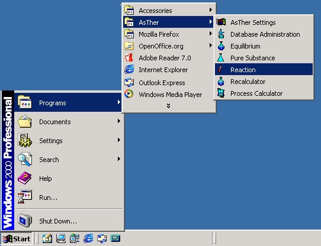Click Internet Explorer quick launch icon
The height and width of the screenshot is (246, 321).
[88, 238]
